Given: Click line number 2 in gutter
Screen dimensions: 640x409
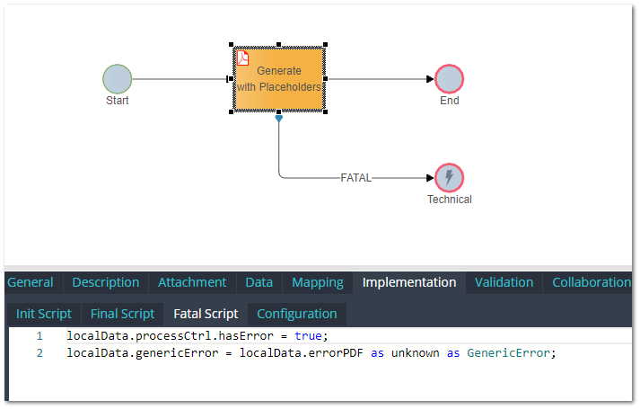Looking at the screenshot, I should (39, 353).
